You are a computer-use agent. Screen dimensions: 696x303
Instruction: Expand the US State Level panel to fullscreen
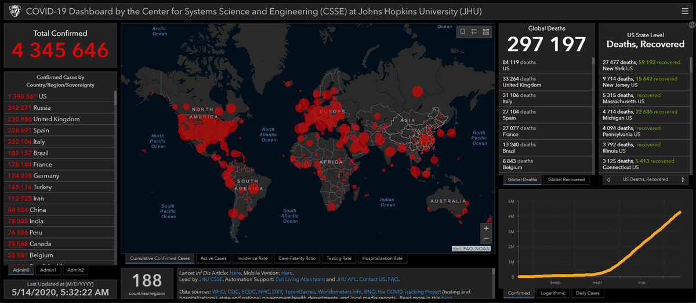(692, 25)
